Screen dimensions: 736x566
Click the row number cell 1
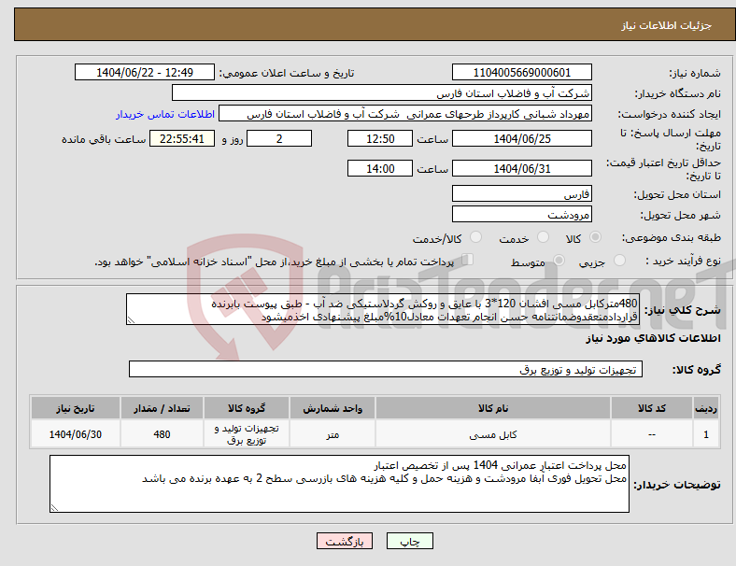pos(706,434)
